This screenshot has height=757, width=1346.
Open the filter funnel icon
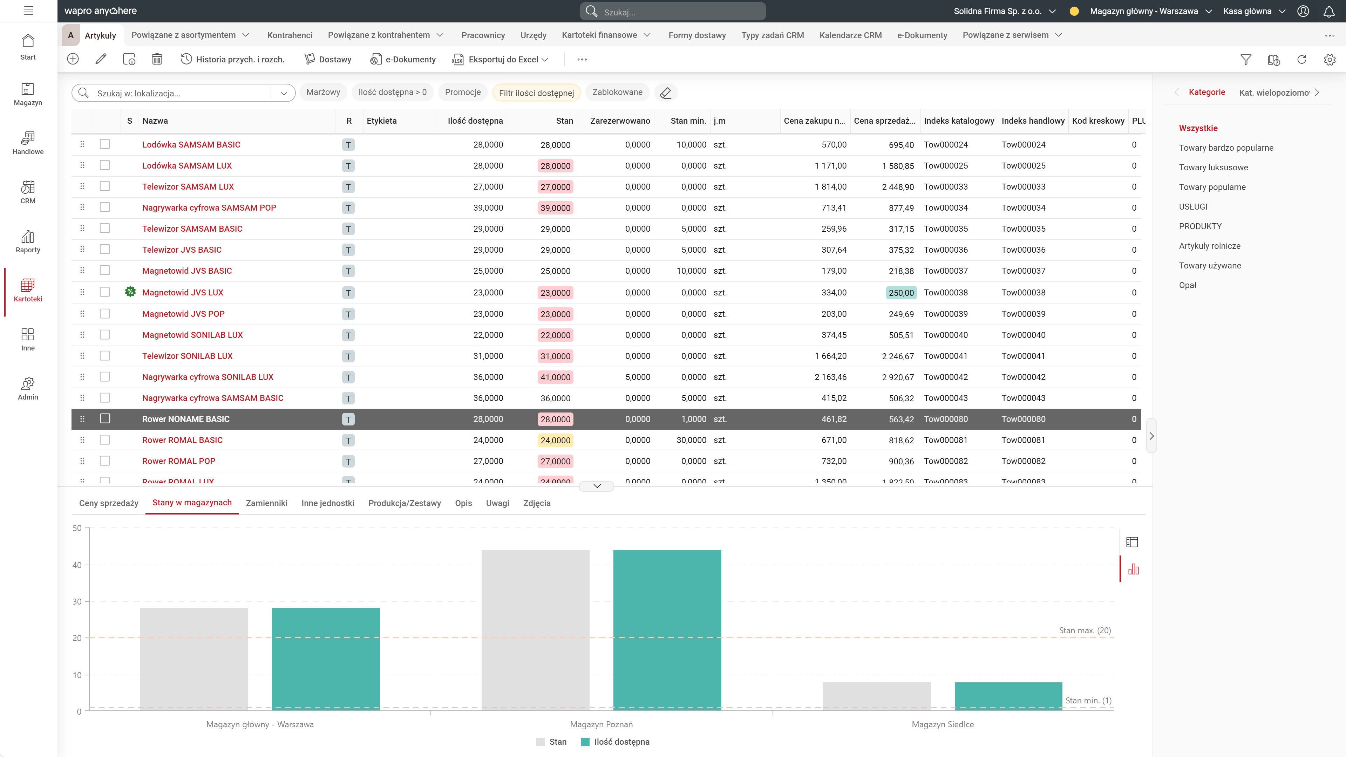tap(1246, 60)
